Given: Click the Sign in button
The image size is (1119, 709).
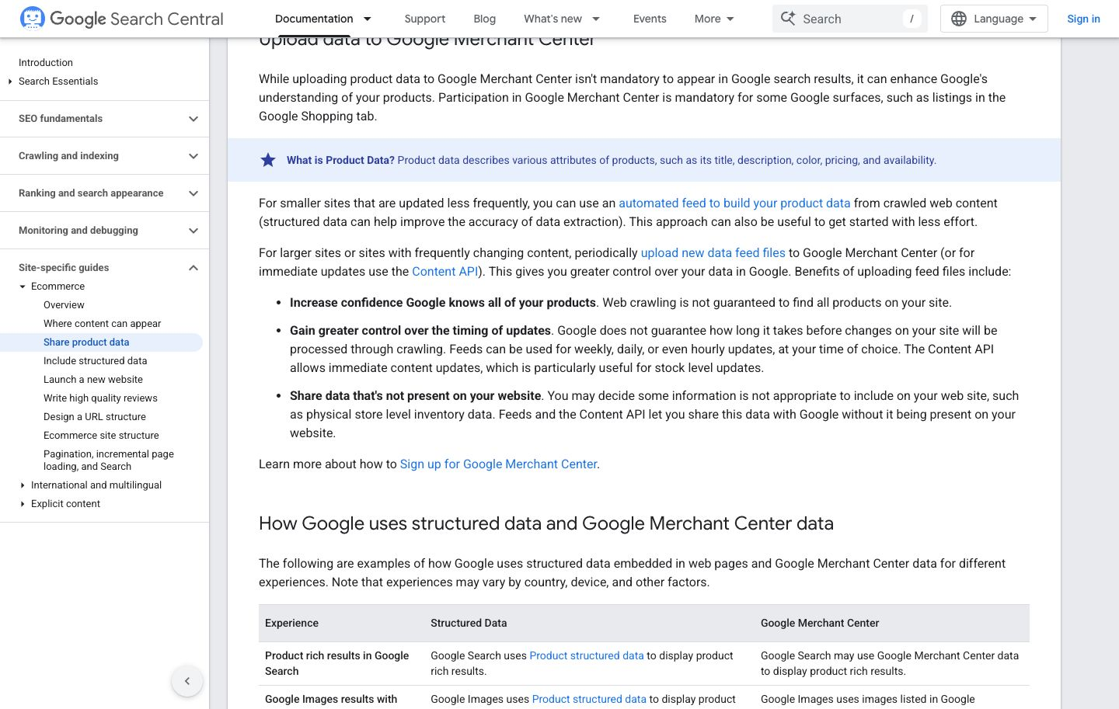Looking at the screenshot, I should tap(1083, 19).
